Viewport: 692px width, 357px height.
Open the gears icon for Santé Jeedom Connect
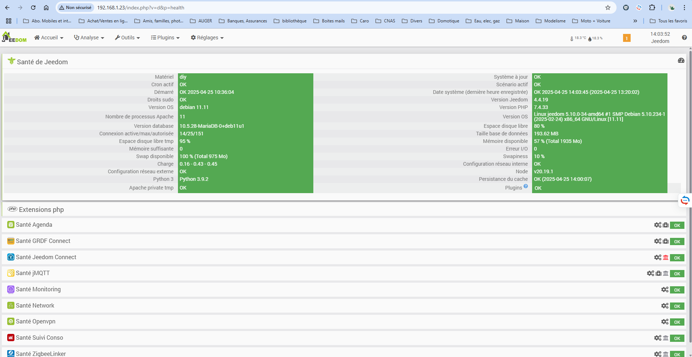[x=658, y=257]
